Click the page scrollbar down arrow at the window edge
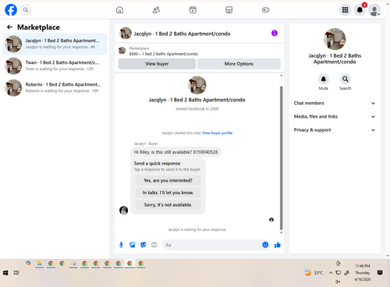The height and width of the screenshot is (287, 390). pos(388,256)
